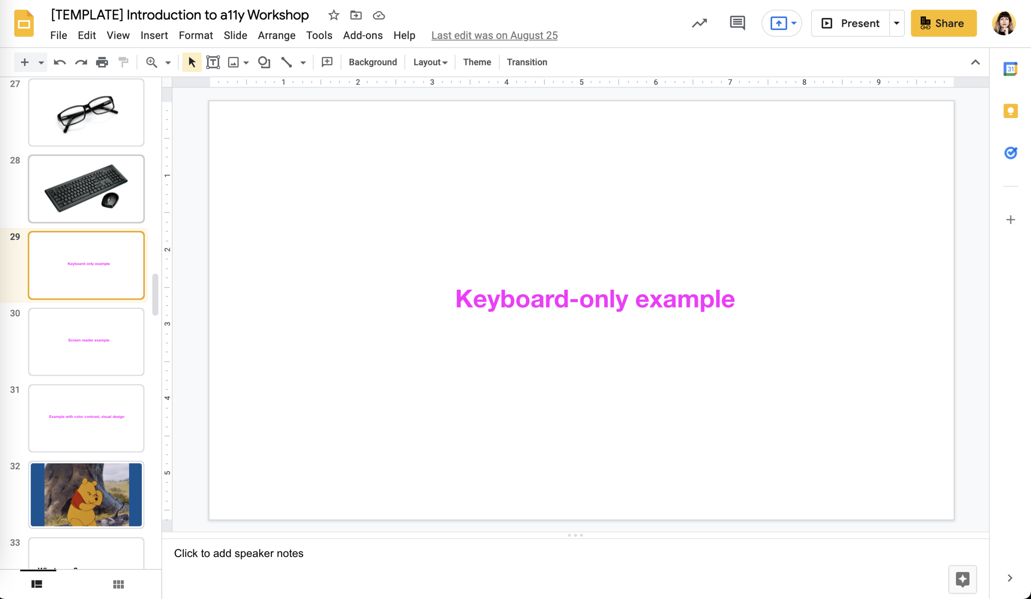Expand the Layout dropdown
1031x599 pixels.
pos(430,62)
